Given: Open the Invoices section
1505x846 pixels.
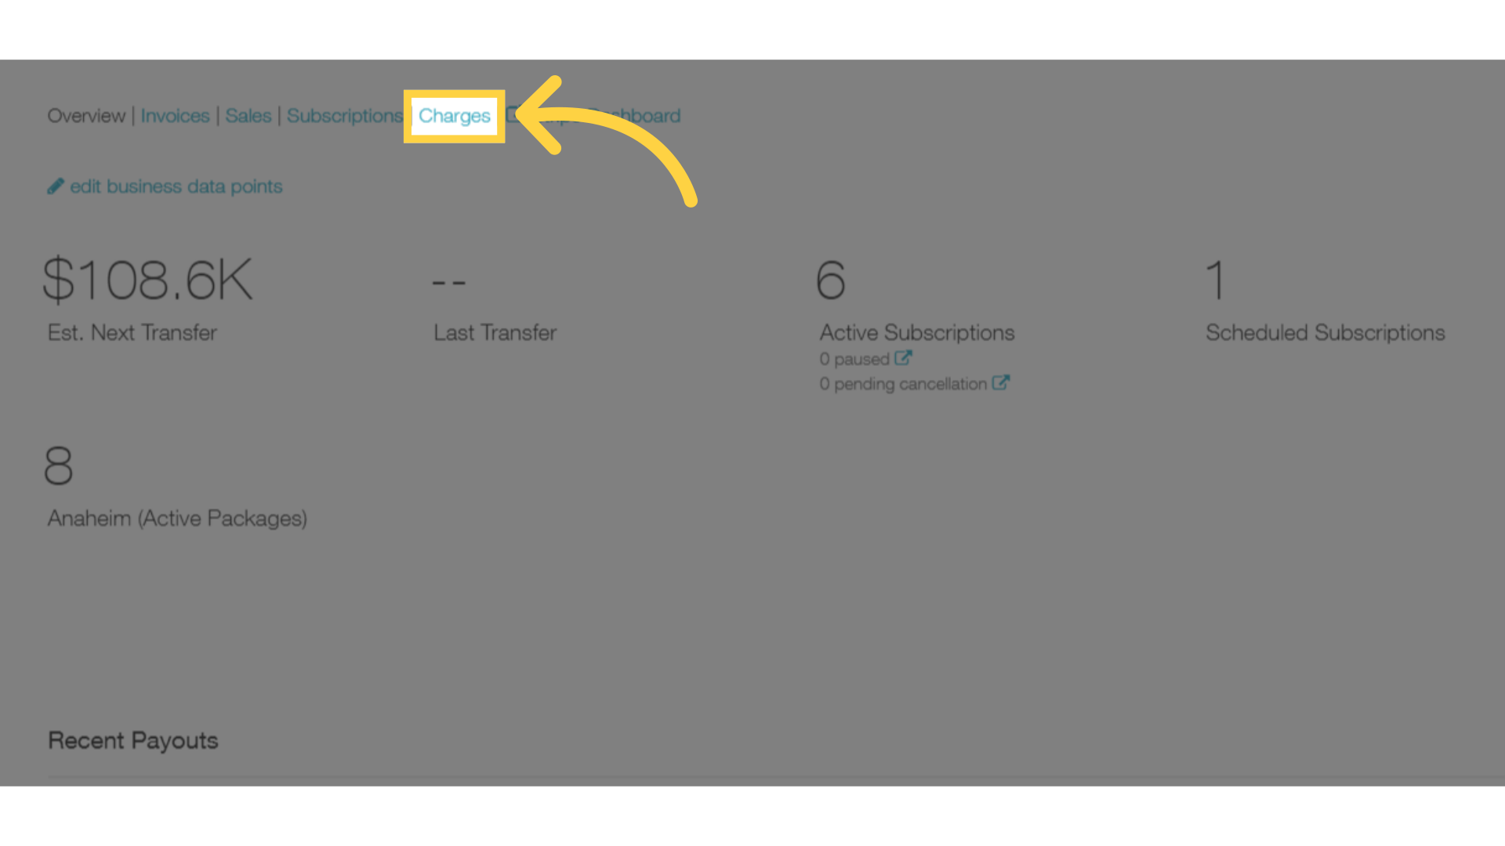Looking at the screenshot, I should click(x=174, y=114).
